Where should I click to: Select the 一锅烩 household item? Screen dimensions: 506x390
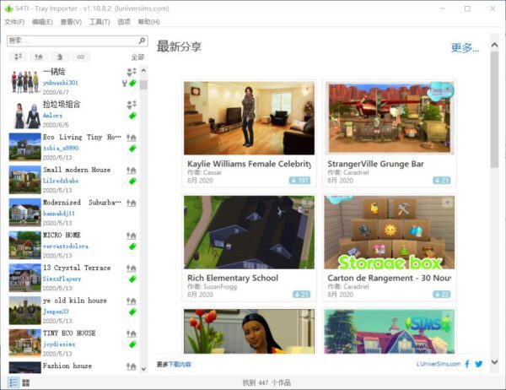coord(73,81)
